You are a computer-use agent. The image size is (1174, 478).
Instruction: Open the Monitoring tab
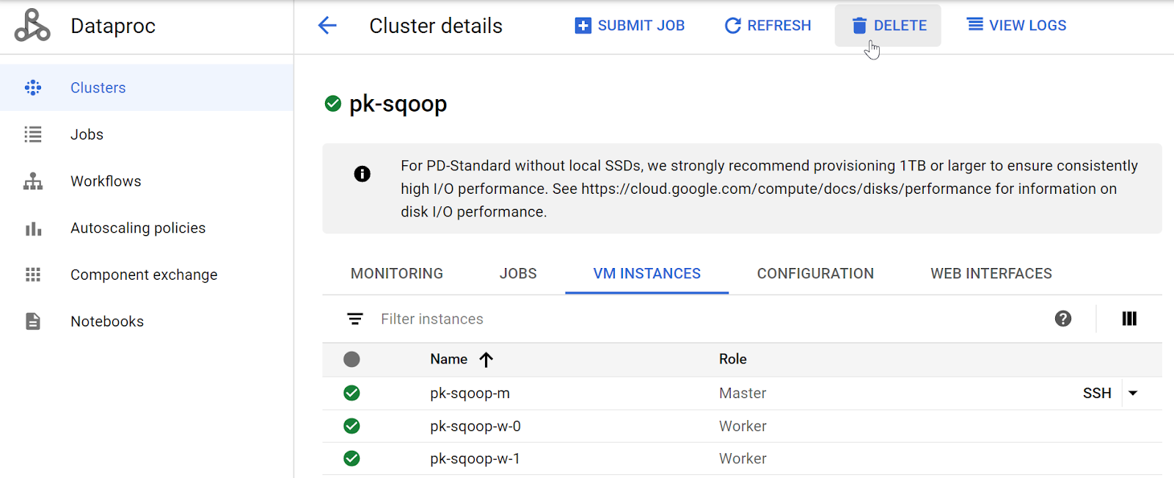point(397,274)
